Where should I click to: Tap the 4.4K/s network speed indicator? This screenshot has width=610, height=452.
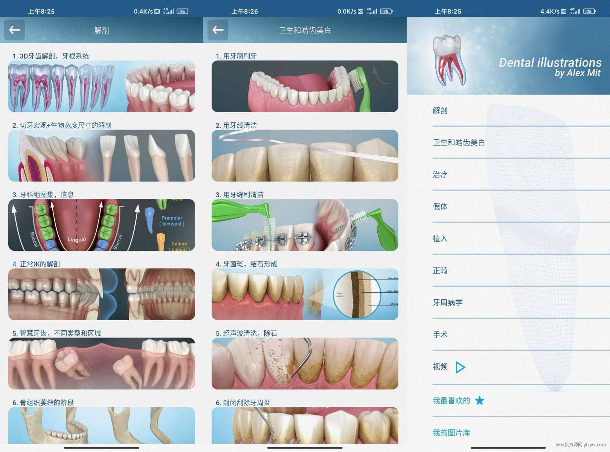(550, 11)
